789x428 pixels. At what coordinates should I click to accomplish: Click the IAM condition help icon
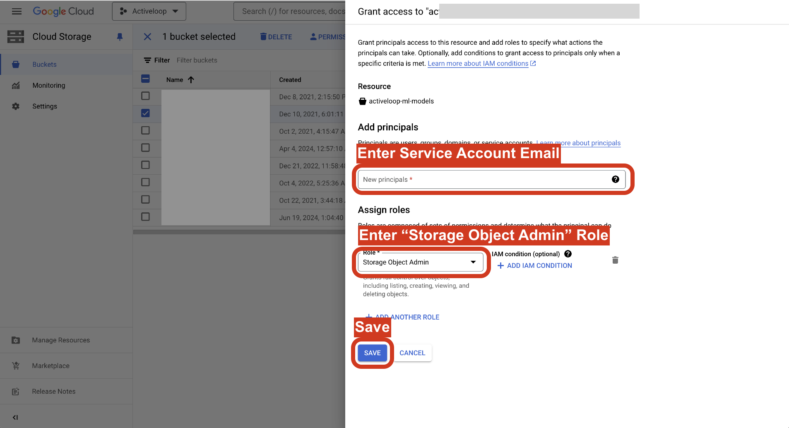pyautogui.click(x=568, y=254)
